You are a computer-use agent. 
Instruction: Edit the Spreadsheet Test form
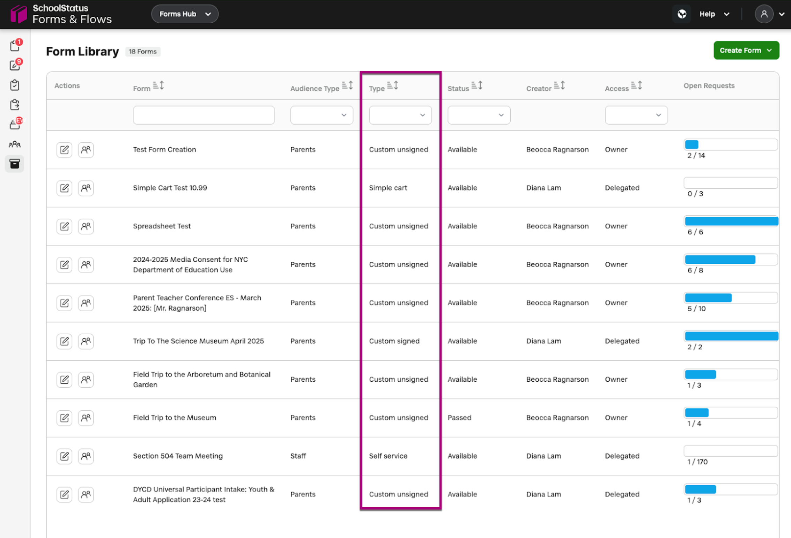tap(64, 226)
